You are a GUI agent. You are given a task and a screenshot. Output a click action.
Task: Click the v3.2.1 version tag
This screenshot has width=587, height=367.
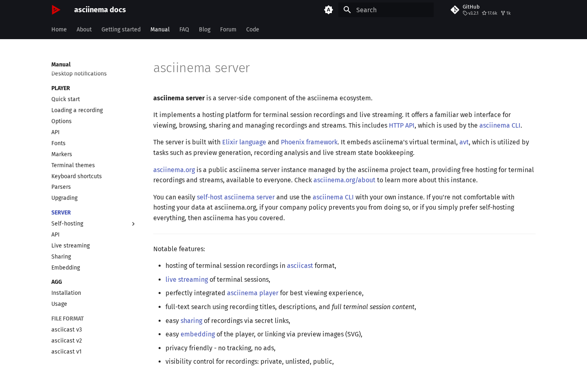(471, 13)
